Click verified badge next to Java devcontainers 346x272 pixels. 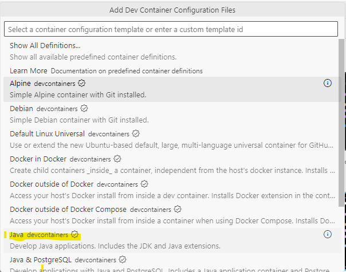(75, 235)
